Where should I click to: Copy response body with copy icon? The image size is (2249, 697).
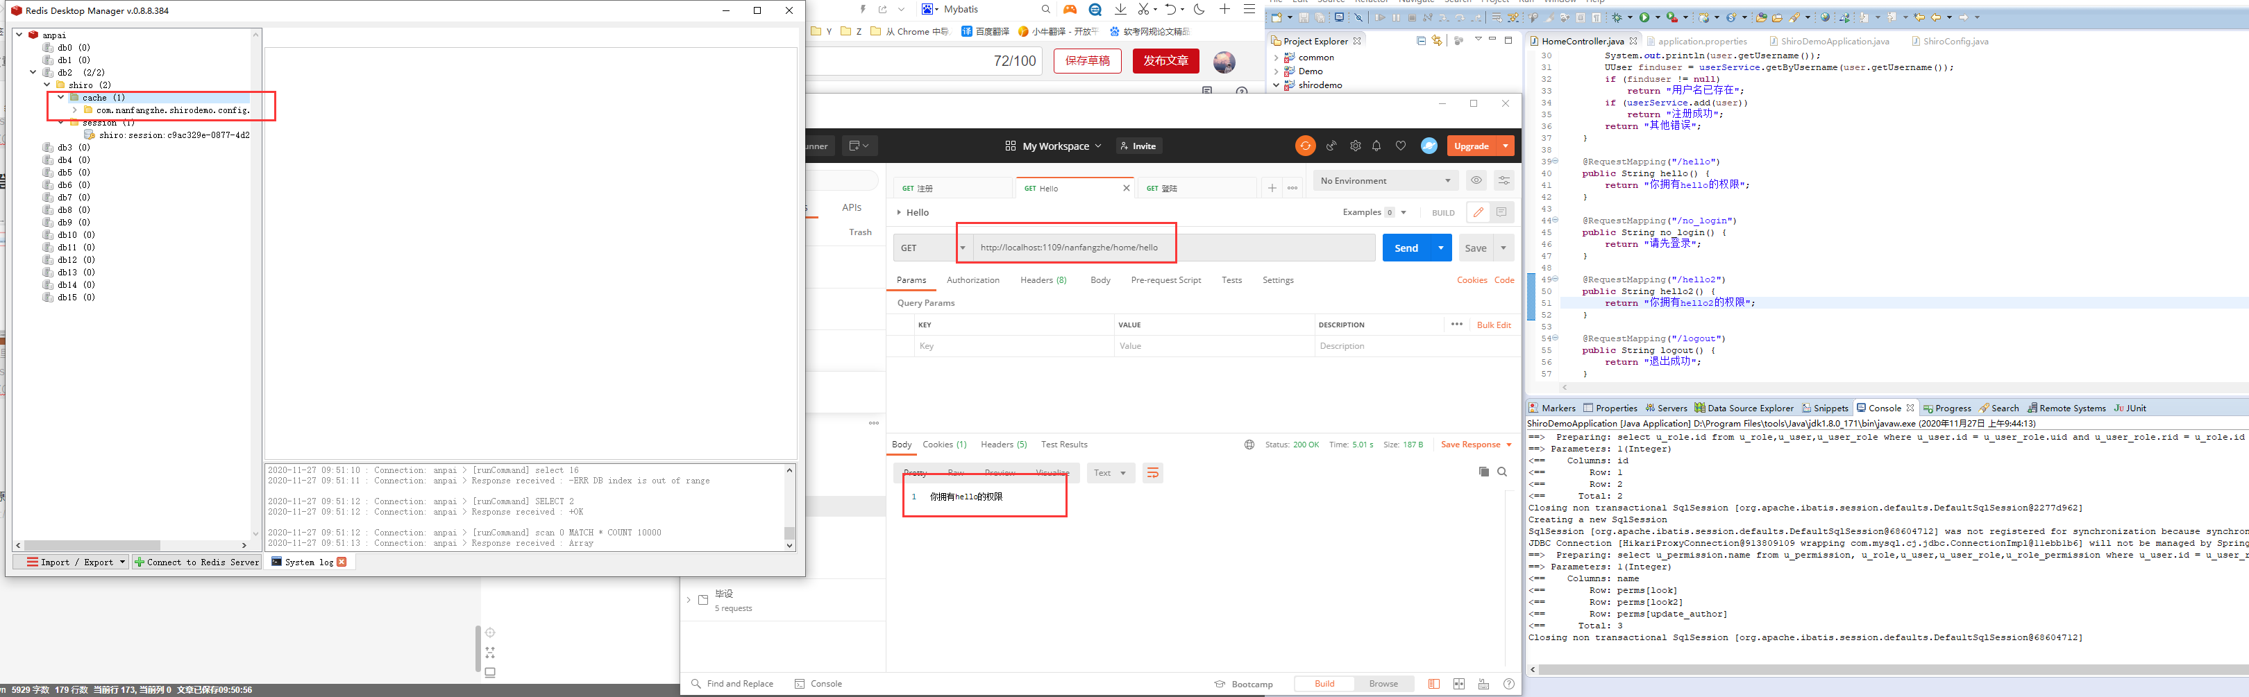click(x=1483, y=472)
